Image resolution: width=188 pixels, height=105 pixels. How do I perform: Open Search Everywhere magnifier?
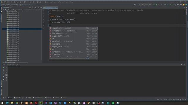tap(181, 5)
